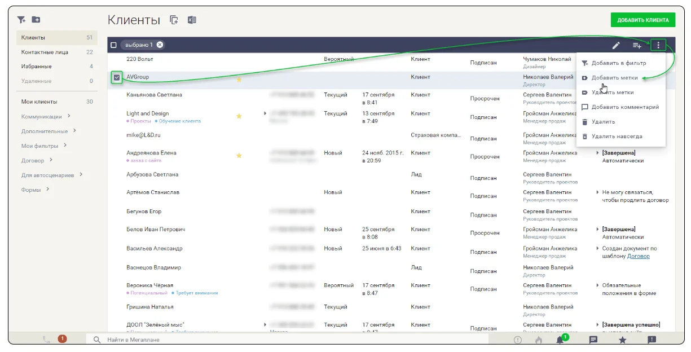691x352 pixels.
Task: Toggle favorite star for Light and Design
Action: (x=239, y=116)
